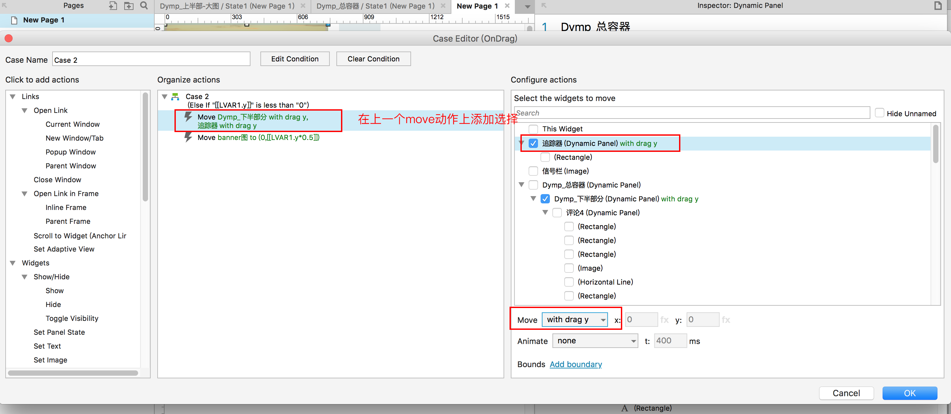951x414 pixels.
Task: Uncheck Dymp_下半部分 Dynamic Panel checkbox
Action: pyautogui.click(x=545, y=199)
